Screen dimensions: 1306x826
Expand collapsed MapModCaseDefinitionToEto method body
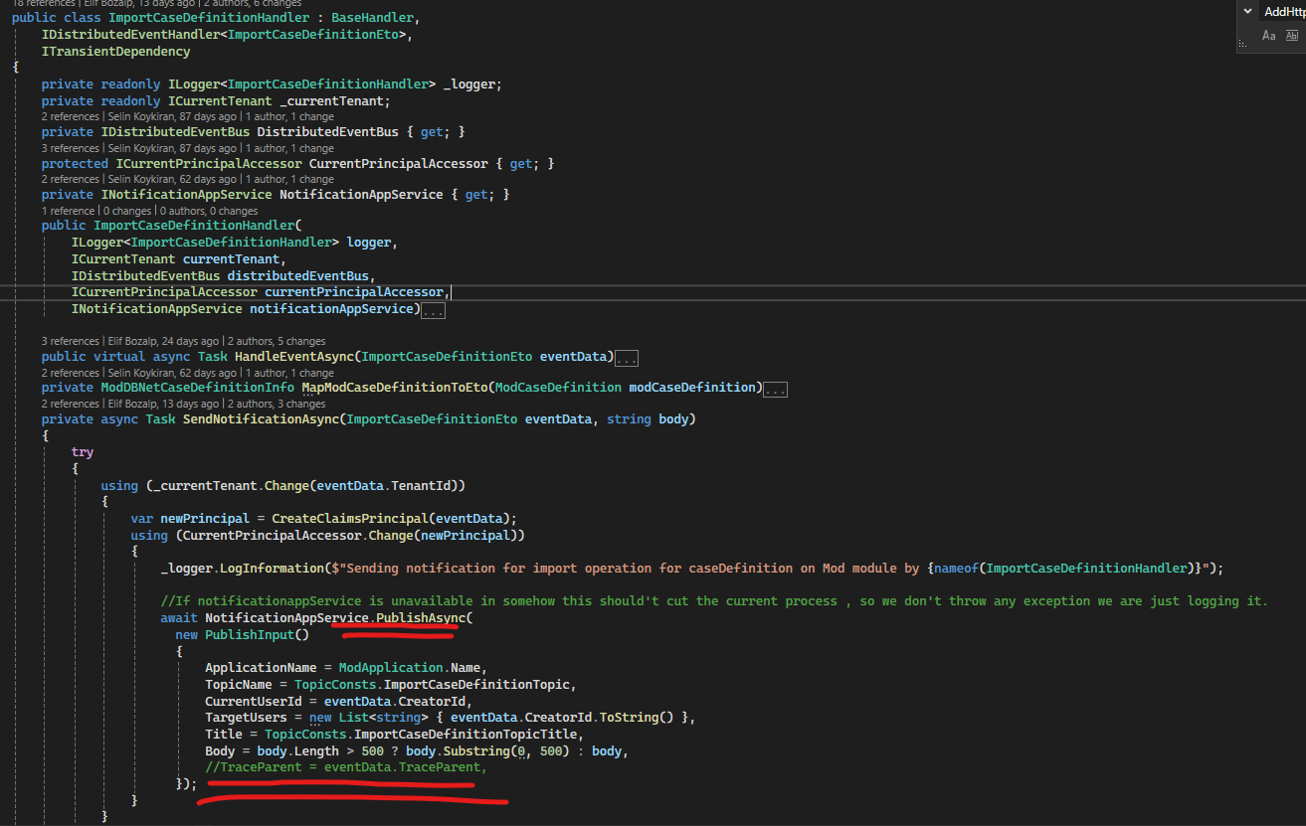tap(776, 389)
